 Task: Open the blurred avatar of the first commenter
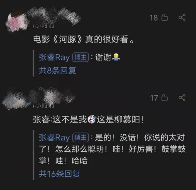tap(16, 22)
